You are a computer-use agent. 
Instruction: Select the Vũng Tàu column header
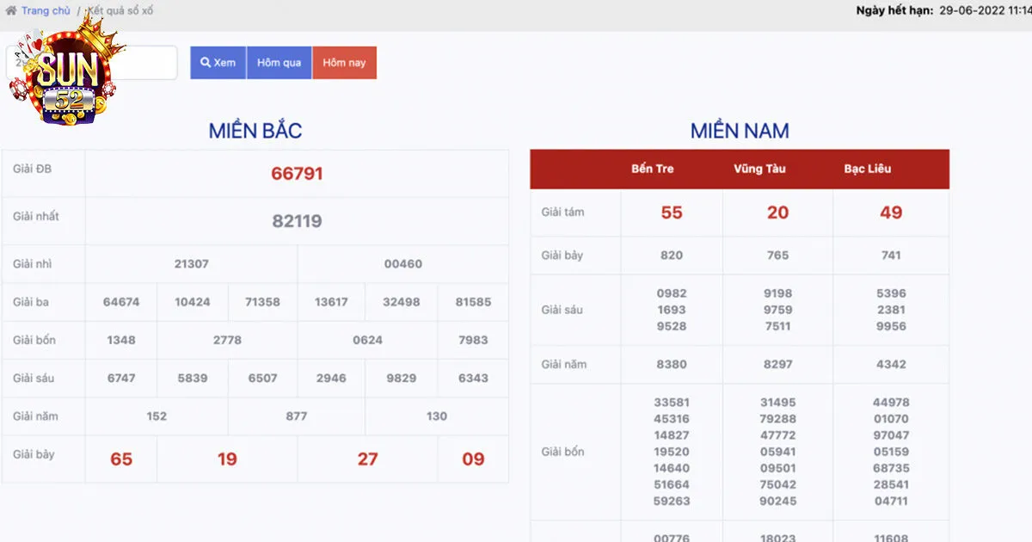759,169
